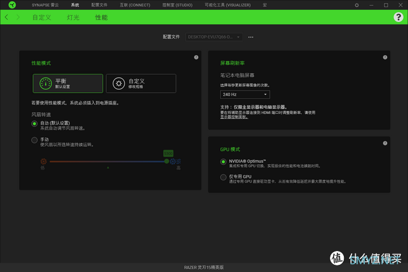Screen dimensions: 408x272
Task: Select NVIDIA Optimus GPU mode
Action: 223,162
